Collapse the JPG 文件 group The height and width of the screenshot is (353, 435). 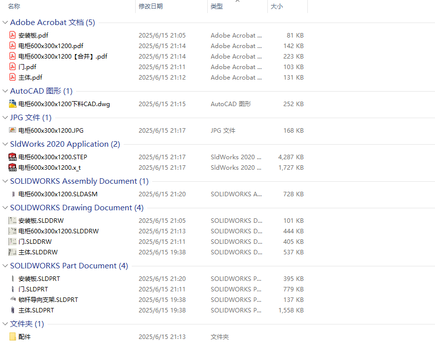[5, 117]
